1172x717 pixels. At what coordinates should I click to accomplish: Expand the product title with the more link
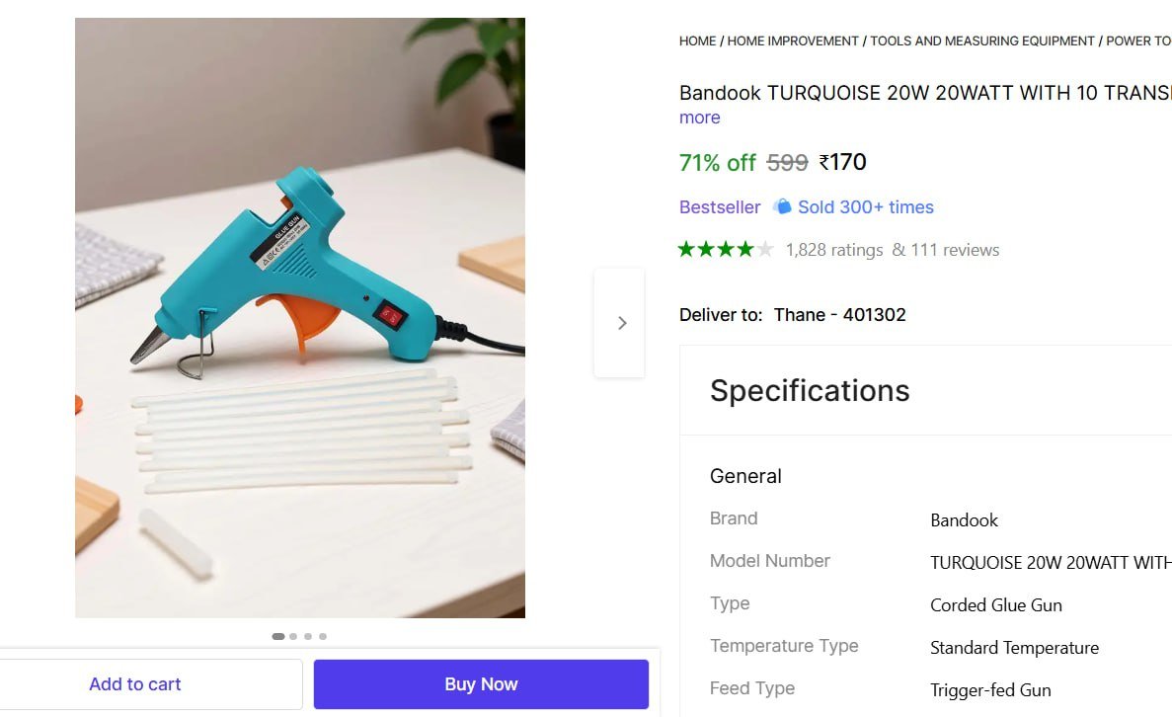pos(699,118)
